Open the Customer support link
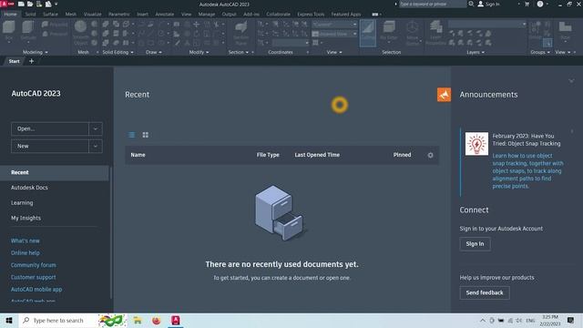The height and width of the screenshot is (328, 583). pyautogui.click(x=33, y=277)
